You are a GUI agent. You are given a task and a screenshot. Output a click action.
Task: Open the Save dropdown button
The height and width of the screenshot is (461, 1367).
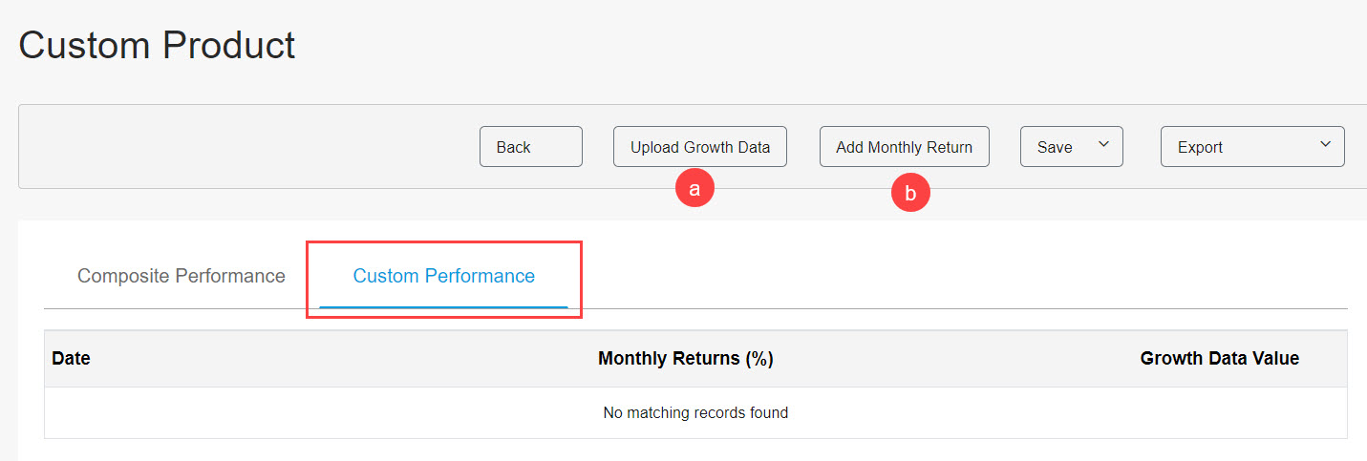click(1071, 147)
